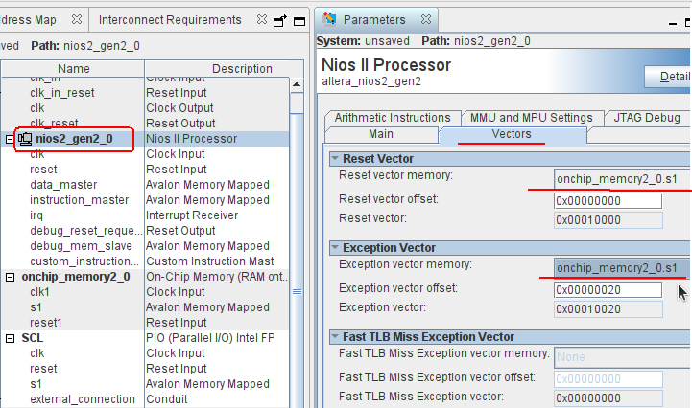
Task: Click the nios2_gen2_0 processor icon
Action: tap(25, 139)
